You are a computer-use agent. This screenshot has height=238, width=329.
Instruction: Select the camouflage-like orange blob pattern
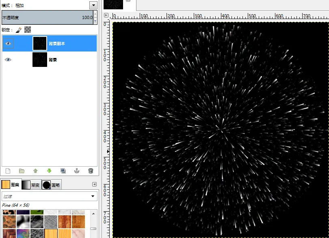[9, 221]
